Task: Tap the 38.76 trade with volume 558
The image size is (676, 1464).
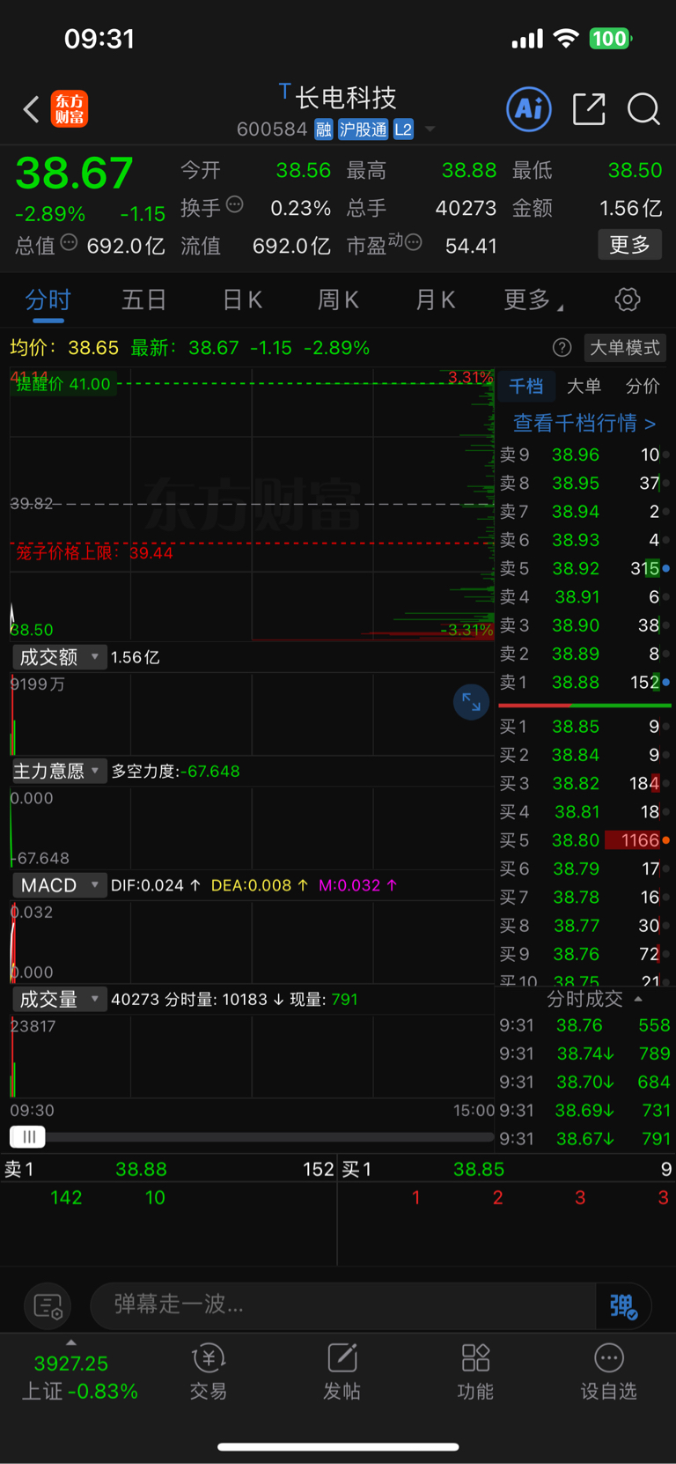Action: tap(584, 1025)
